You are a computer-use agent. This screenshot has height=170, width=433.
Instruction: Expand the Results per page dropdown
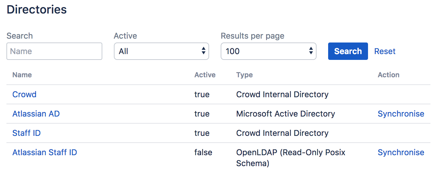(x=268, y=51)
